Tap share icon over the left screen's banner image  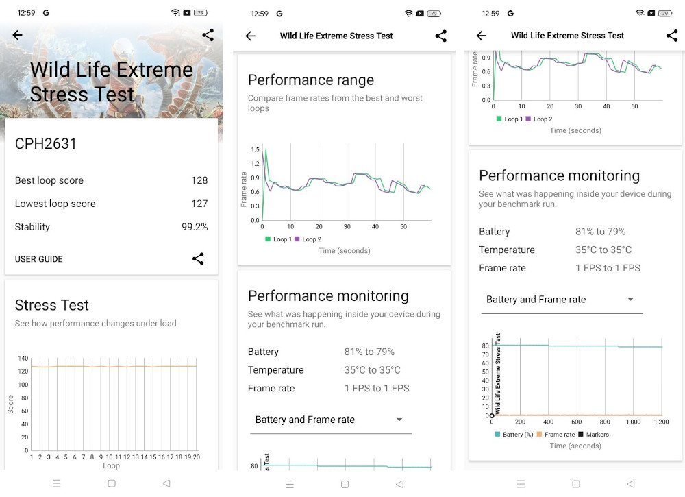[x=208, y=36]
